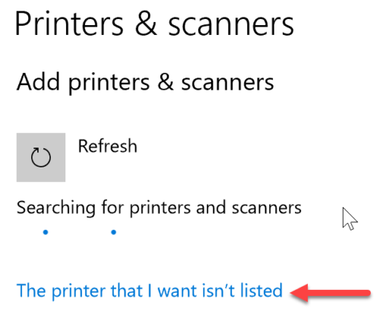
Task: Click the word 'Add' in the section heading
Action: (x=38, y=81)
